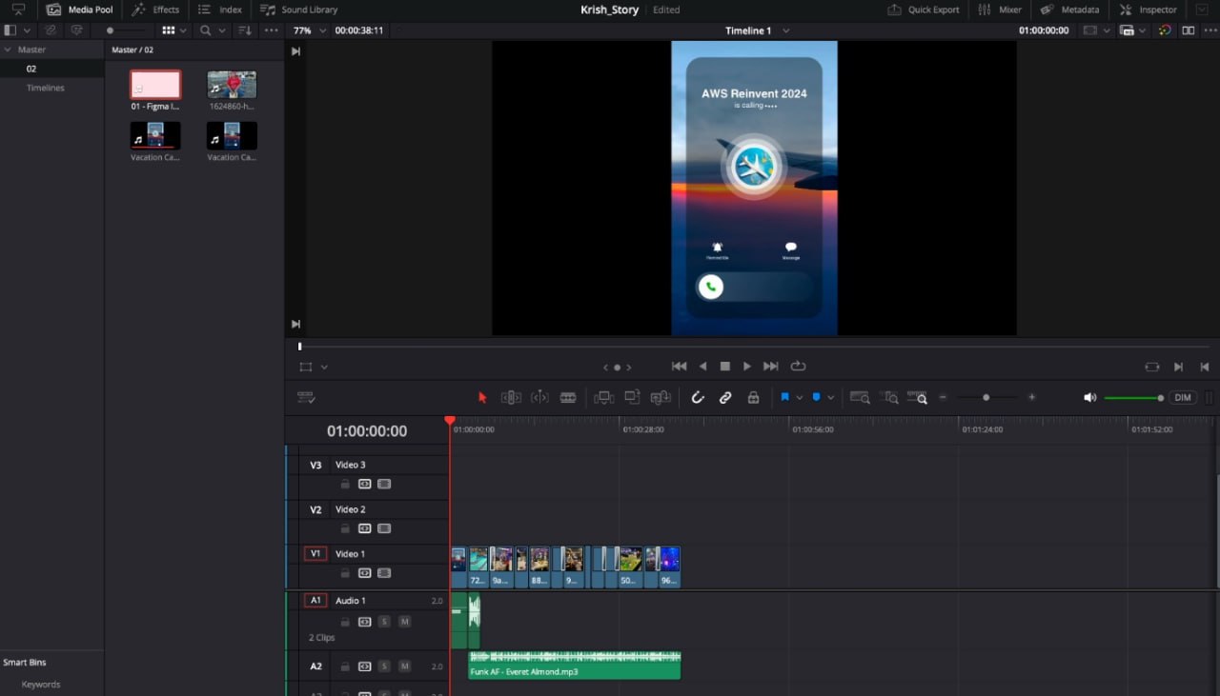Toggle the Loop playback button
1220x696 pixels.
click(799, 367)
